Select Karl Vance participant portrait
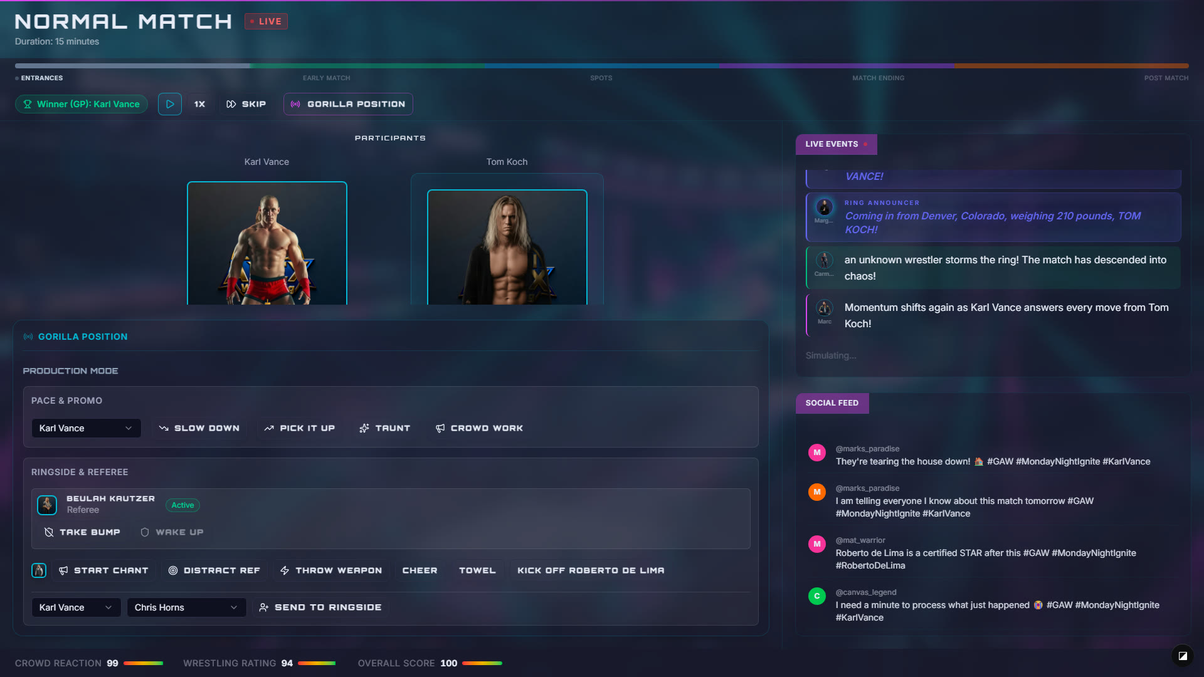The height and width of the screenshot is (677, 1204). click(x=267, y=243)
